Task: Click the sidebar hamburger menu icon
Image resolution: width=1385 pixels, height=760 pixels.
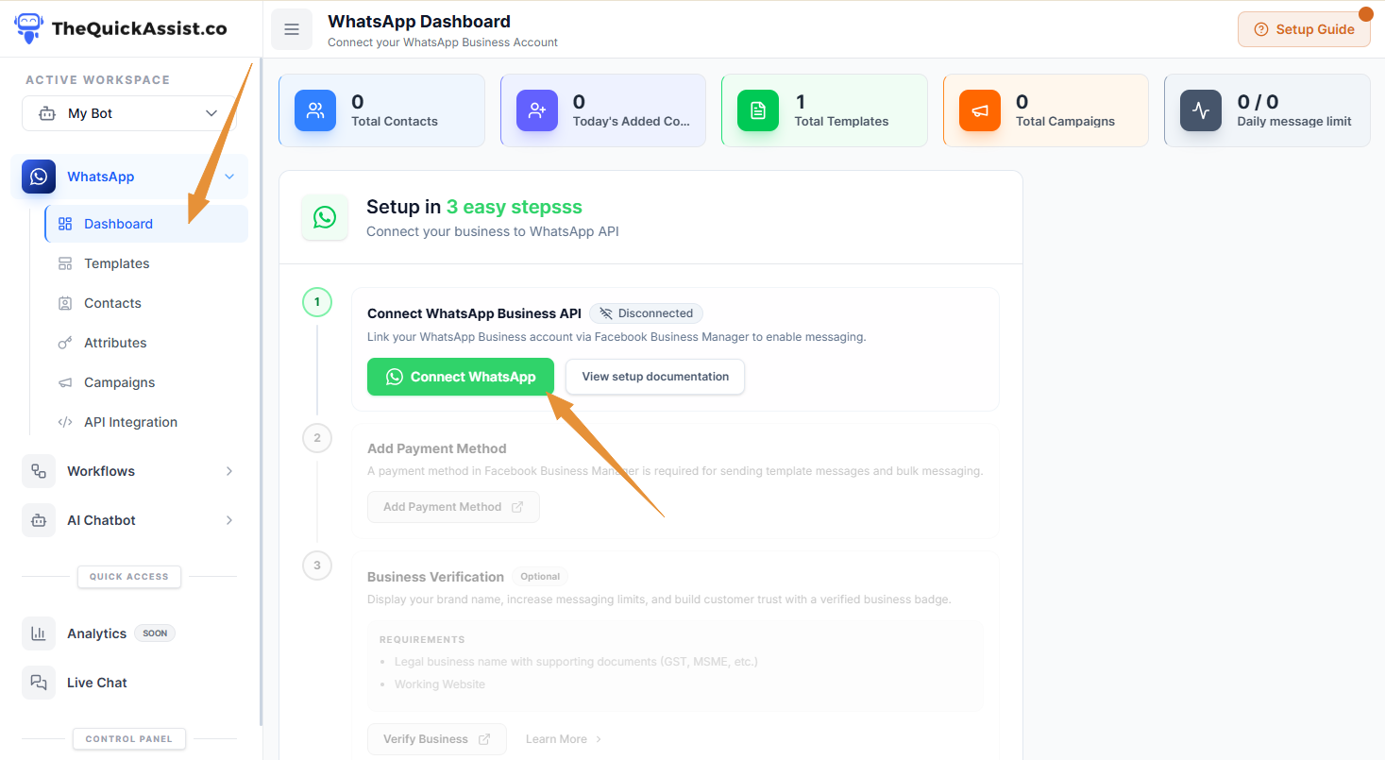Action: (x=291, y=29)
